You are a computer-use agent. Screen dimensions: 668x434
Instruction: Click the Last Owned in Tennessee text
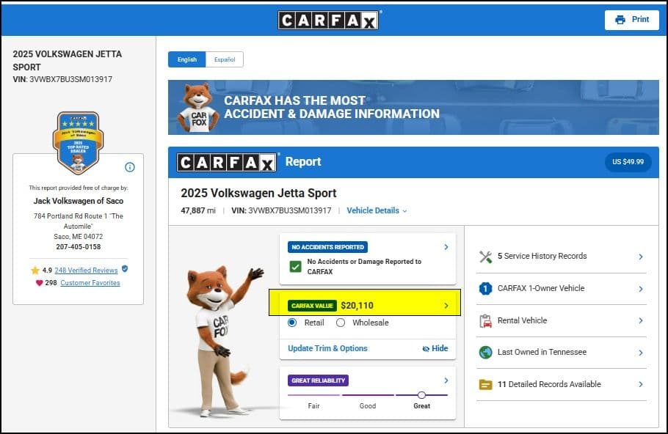[542, 352]
